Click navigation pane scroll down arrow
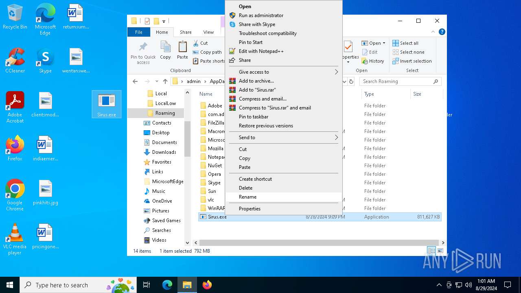The image size is (521, 293). click(x=188, y=243)
